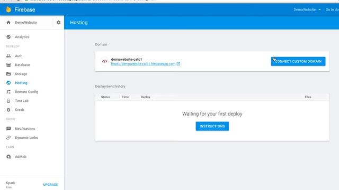Click Waiting for your first deploy text
Image resolution: width=339 pixels, height=190 pixels.
point(212,114)
